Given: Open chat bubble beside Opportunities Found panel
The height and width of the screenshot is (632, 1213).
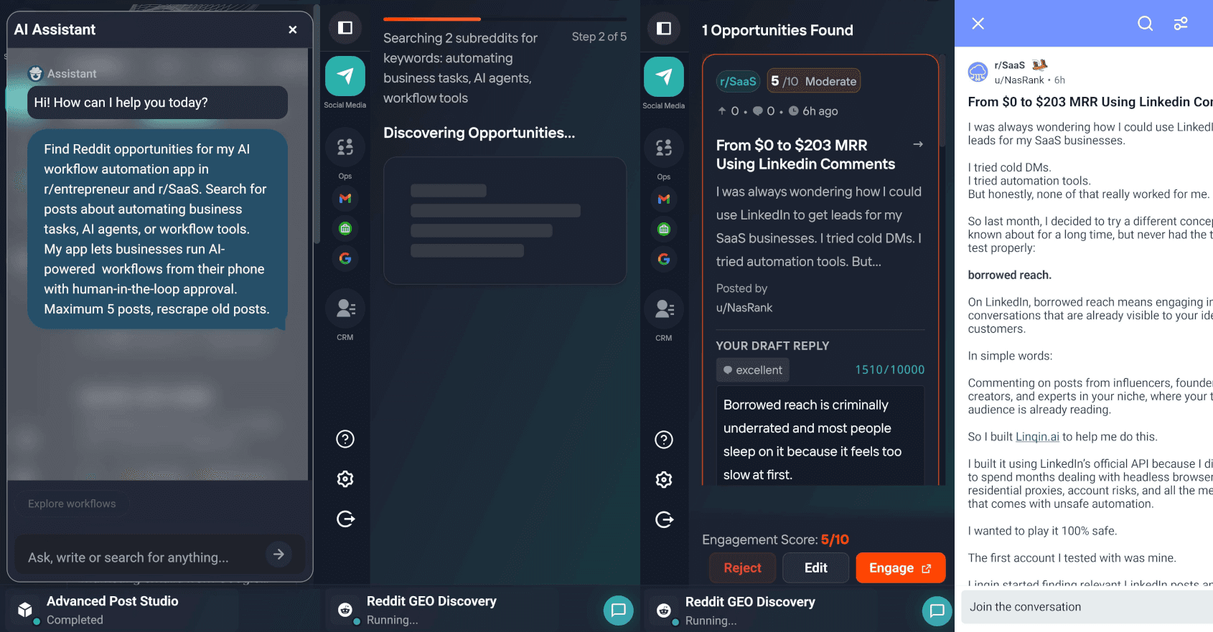Looking at the screenshot, I should [x=937, y=610].
